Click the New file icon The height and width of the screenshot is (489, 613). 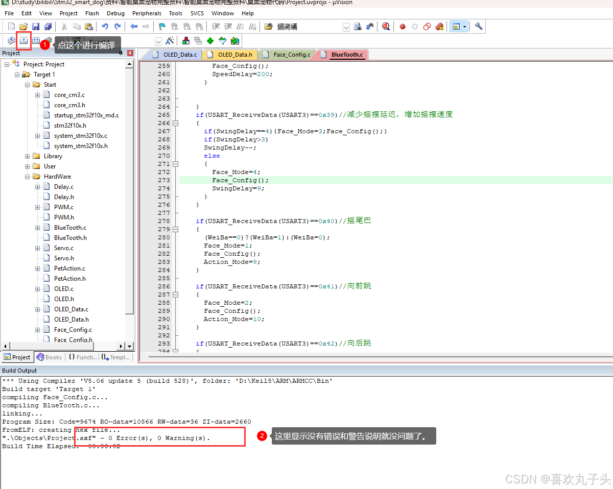point(11,27)
